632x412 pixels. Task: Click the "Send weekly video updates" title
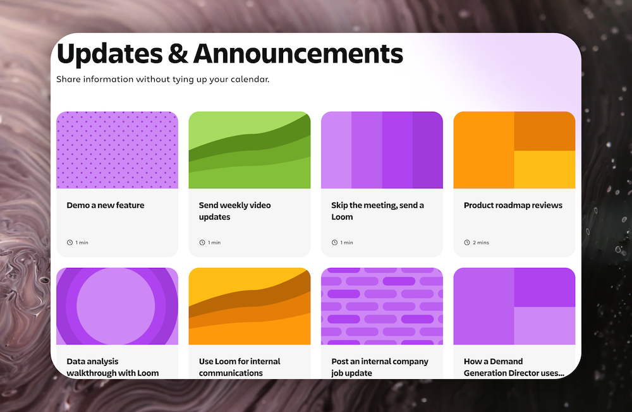(234, 211)
